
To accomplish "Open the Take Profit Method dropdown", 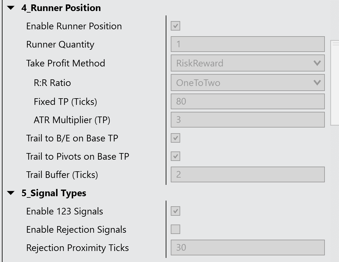I will [247, 63].
